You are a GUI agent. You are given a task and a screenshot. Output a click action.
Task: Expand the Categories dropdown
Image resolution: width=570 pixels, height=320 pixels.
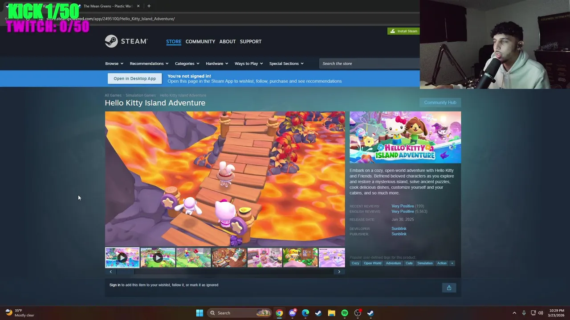187,64
